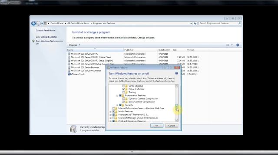Check Microsoft Message Queue (MSMQ) Server
Screen dimensions: 278x156
tap(113, 118)
